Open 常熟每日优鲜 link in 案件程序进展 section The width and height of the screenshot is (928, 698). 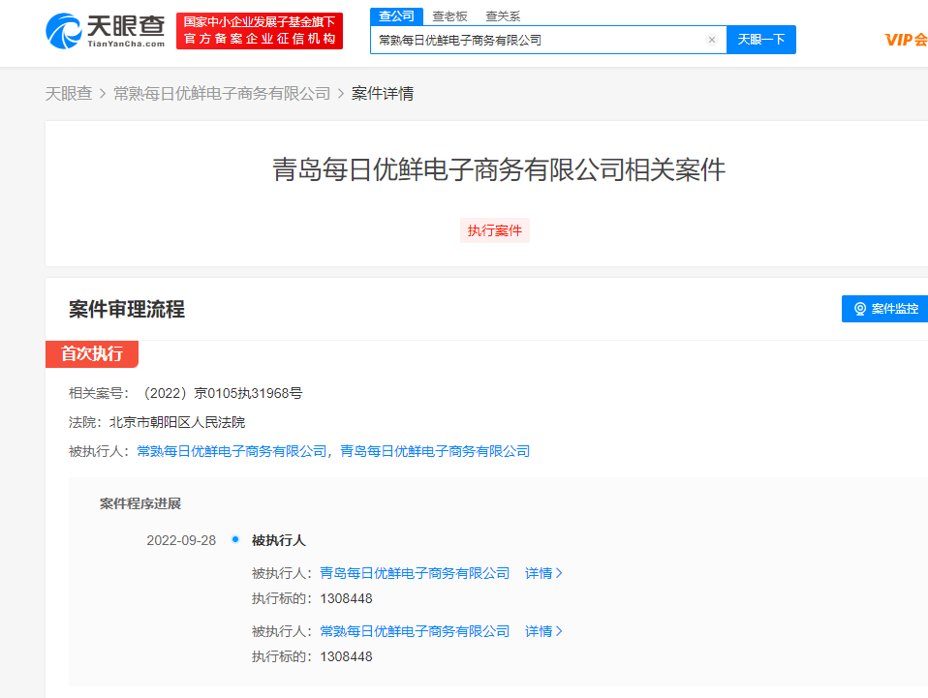[415, 631]
